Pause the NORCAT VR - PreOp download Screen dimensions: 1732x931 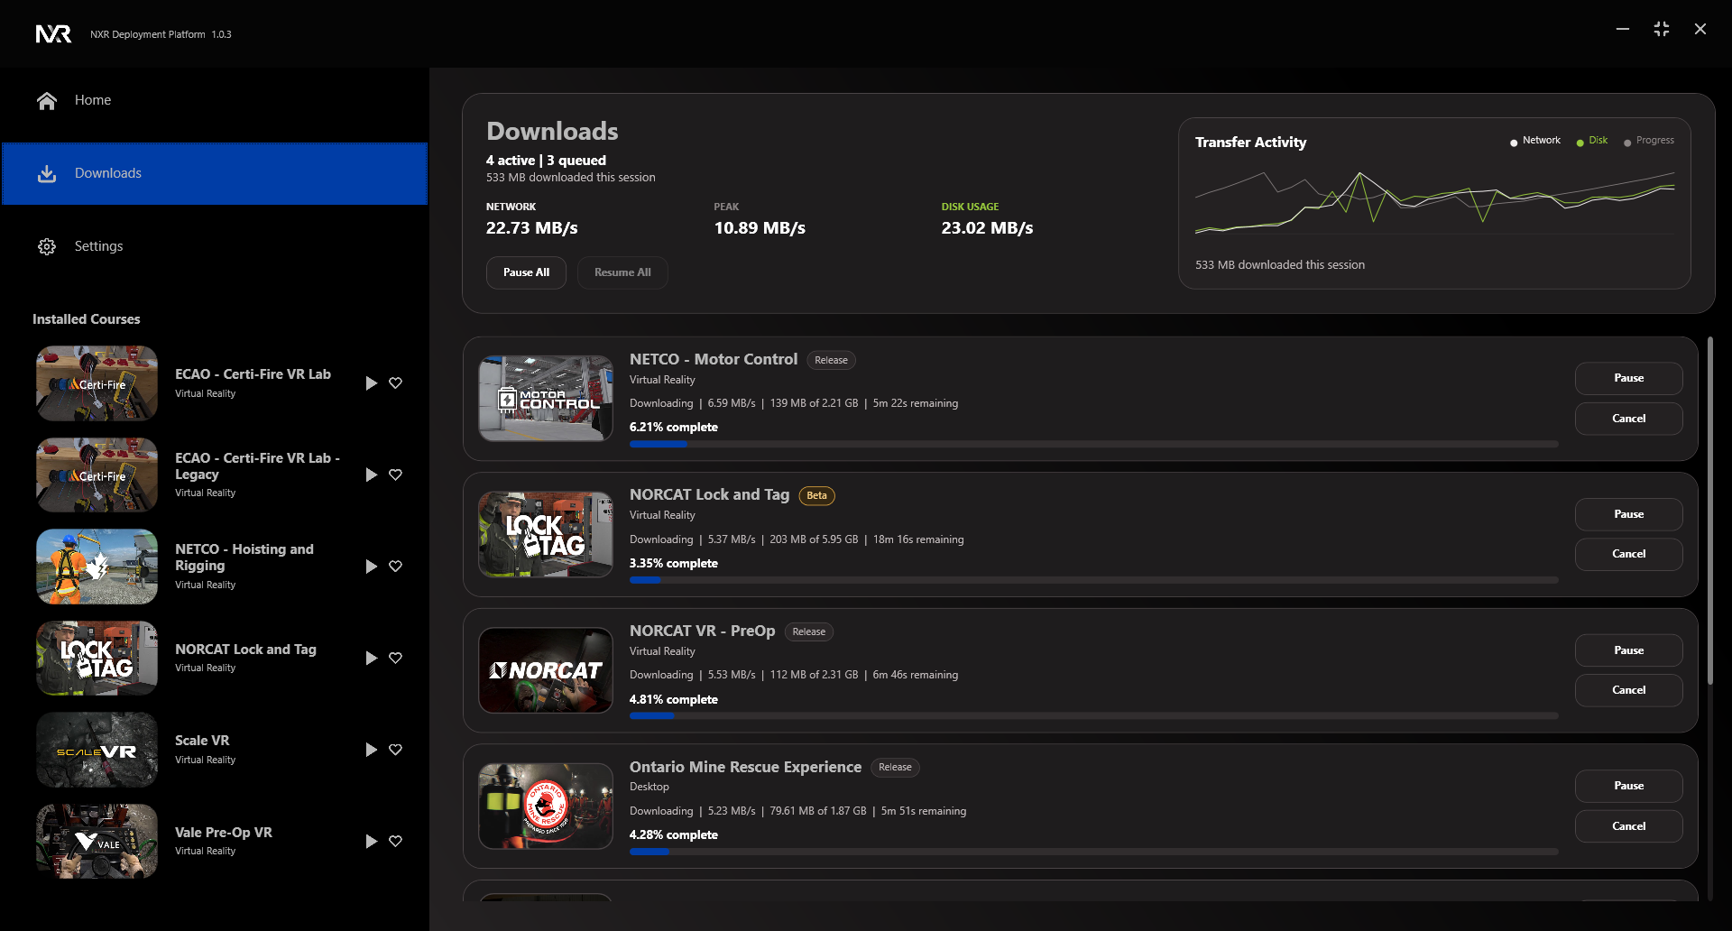[x=1628, y=650]
